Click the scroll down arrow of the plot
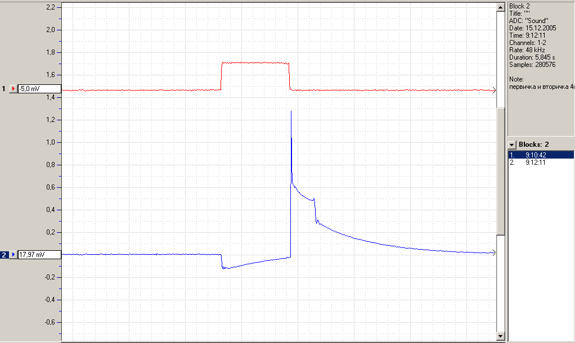The width and height of the screenshot is (575, 343). [x=501, y=336]
